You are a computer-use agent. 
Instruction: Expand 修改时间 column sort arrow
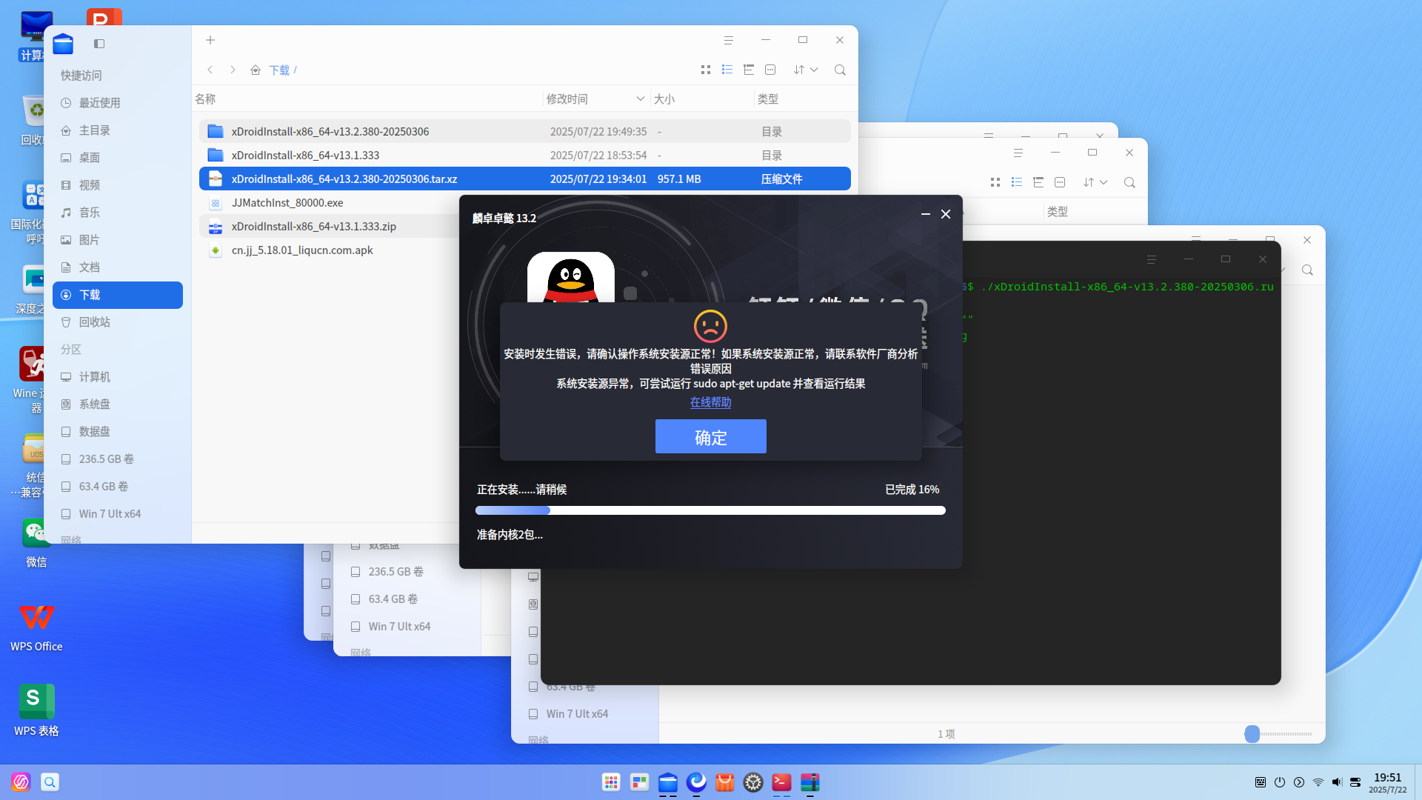641,99
